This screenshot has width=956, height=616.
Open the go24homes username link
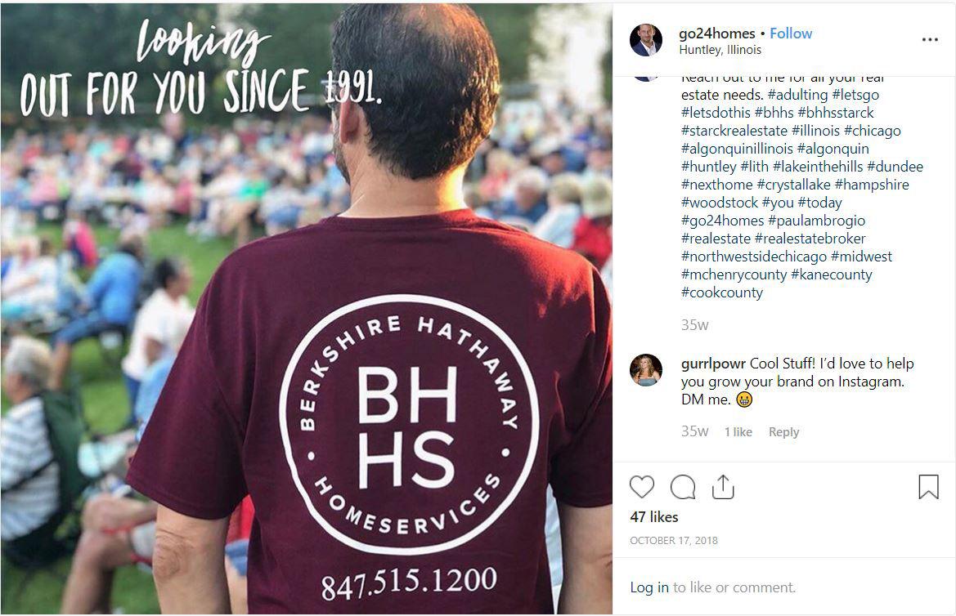tap(717, 33)
